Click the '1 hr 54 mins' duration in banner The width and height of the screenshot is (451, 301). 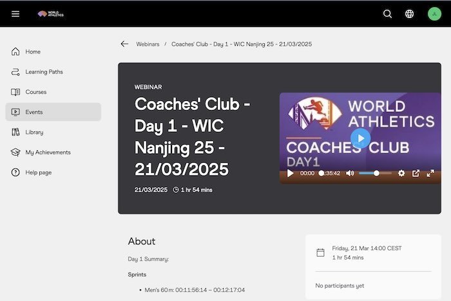197,190
